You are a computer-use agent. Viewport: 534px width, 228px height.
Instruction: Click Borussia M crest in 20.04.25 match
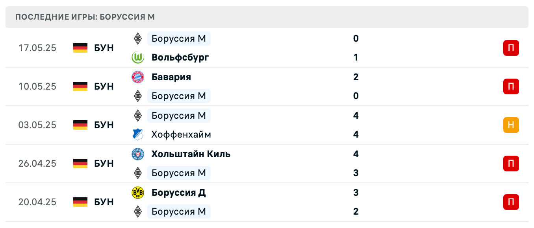pyautogui.click(x=138, y=211)
